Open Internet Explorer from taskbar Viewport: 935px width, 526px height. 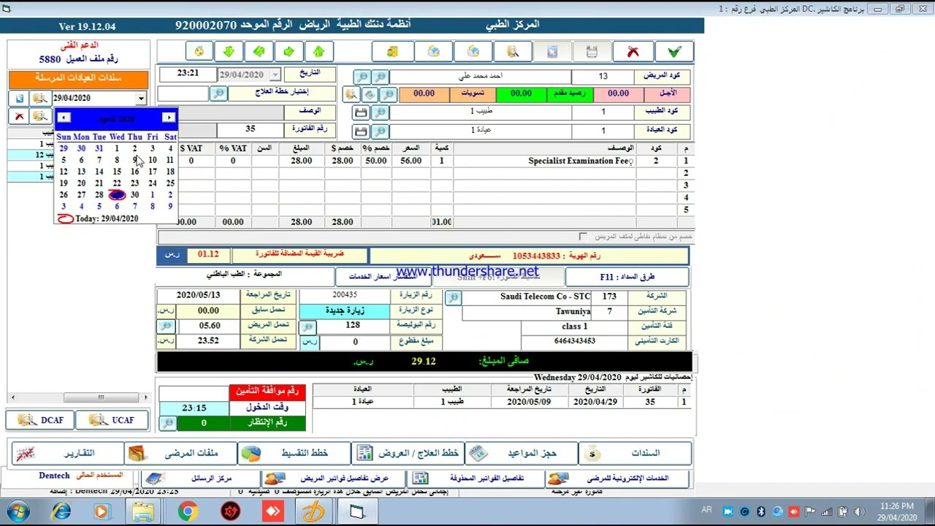61,511
